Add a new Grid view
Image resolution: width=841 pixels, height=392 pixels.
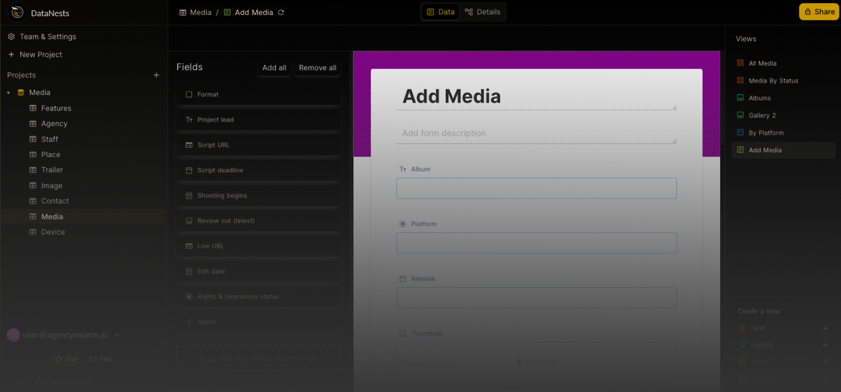pyautogui.click(x=825, y=328)
